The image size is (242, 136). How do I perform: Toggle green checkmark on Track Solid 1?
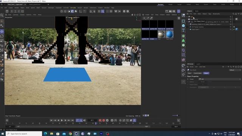click(234, 29)
